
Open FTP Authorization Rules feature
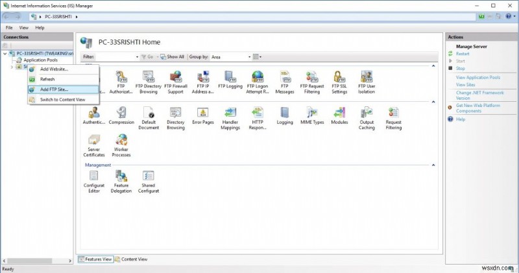(x=121, y=82)
